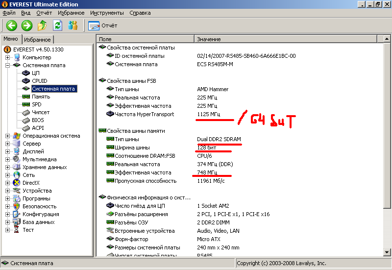Screen dimensions: 392x270
Task: Click the Значение column header
Action: click(x=286, y=39)
